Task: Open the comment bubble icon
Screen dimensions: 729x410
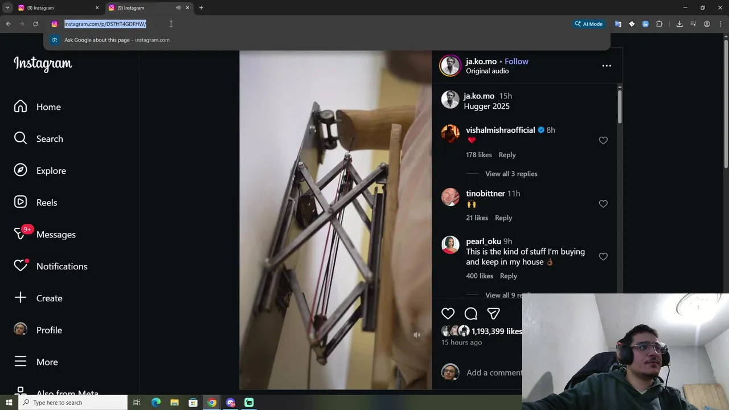Action: [471, 314]
